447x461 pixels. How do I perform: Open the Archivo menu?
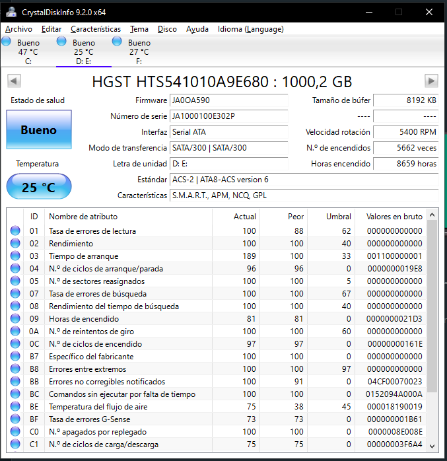coord(18,29)
